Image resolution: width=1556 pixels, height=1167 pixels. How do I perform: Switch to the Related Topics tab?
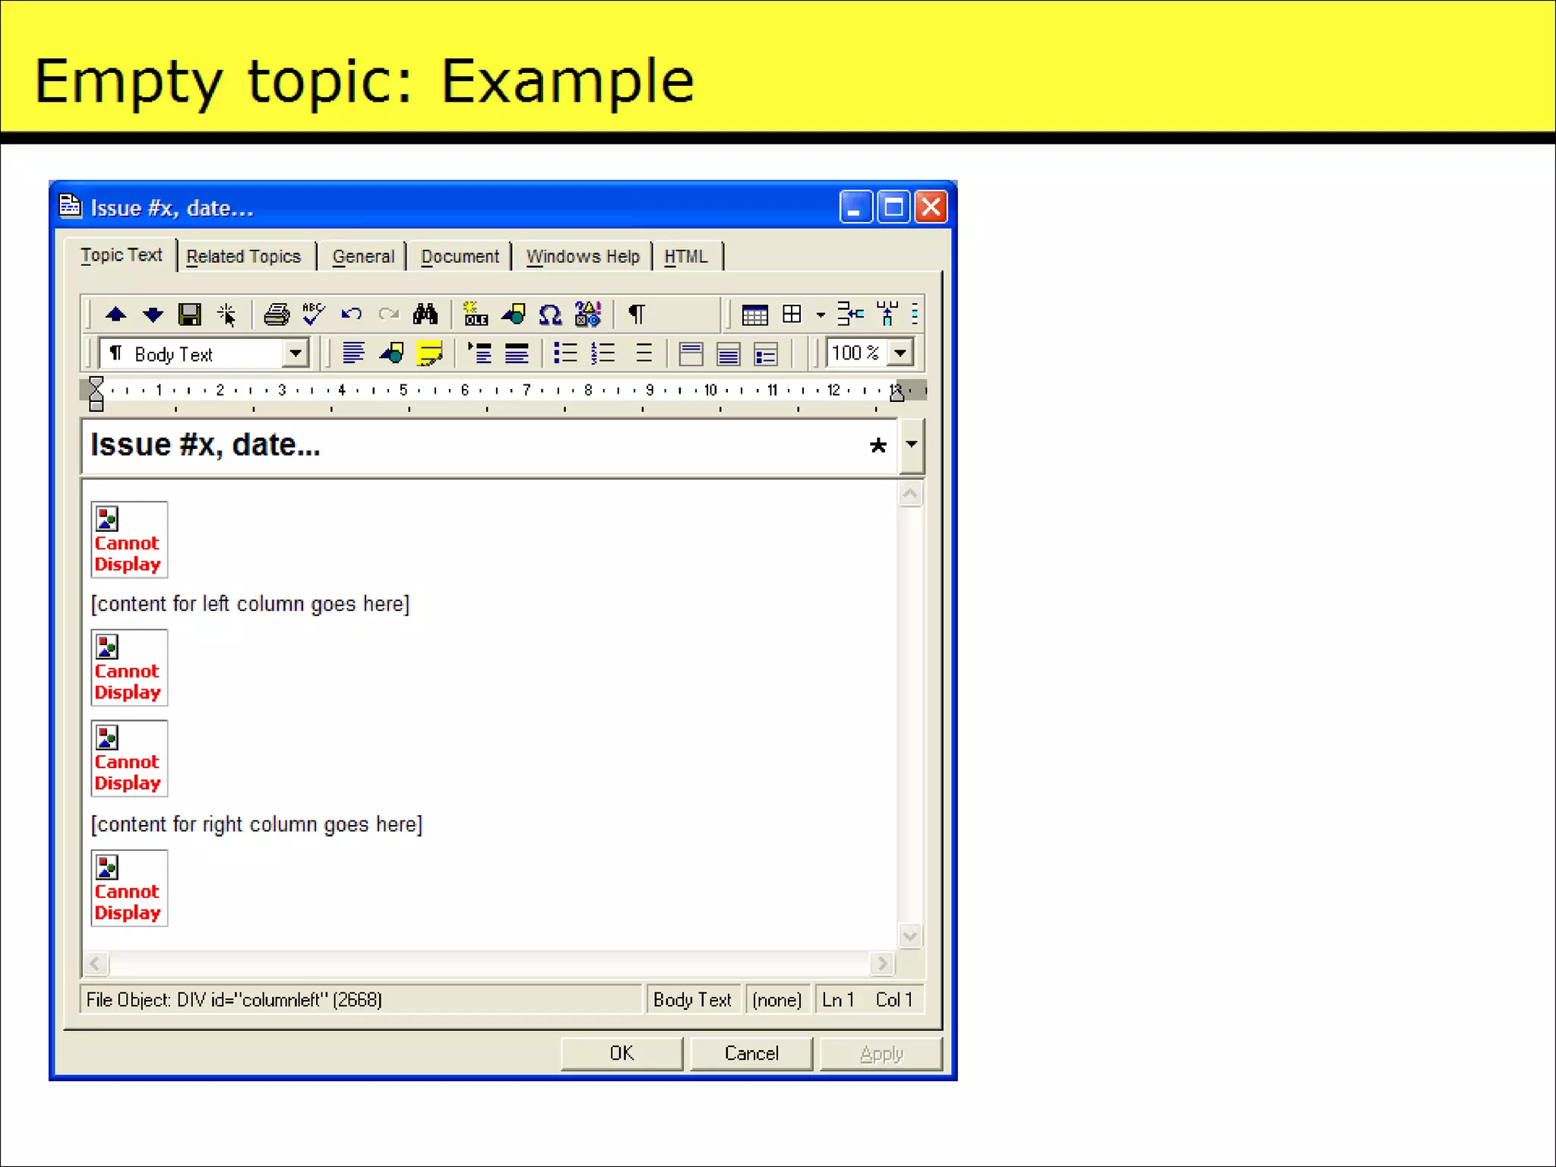pyautogui.click(x=243, y=257)
